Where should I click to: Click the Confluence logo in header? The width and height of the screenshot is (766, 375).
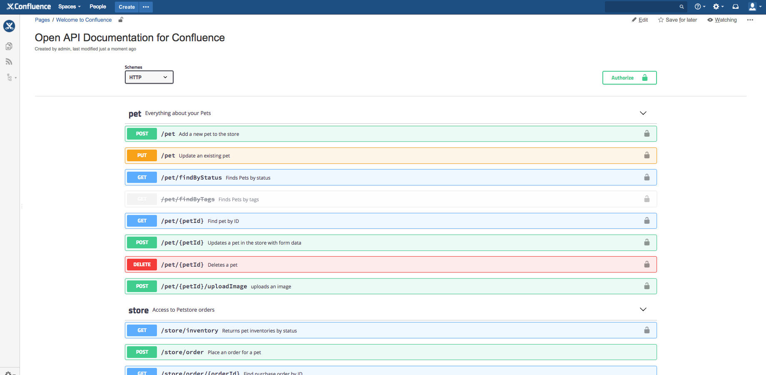tap(29, 7)
